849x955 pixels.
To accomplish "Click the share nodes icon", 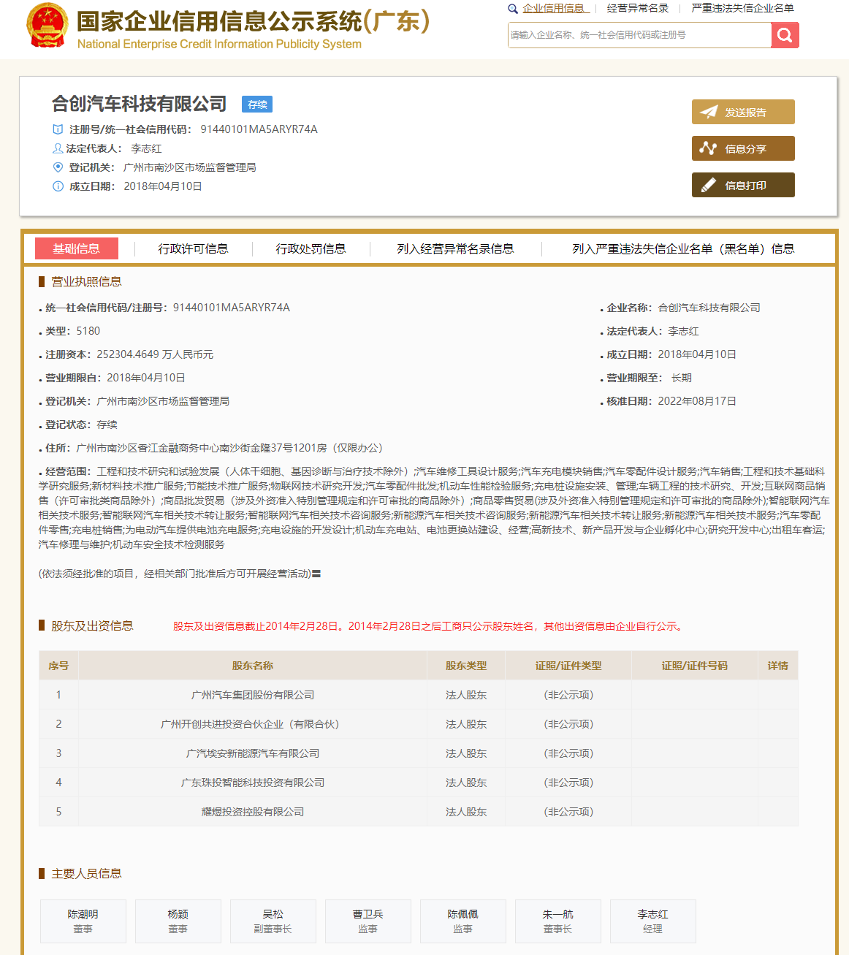I will 708,148.
